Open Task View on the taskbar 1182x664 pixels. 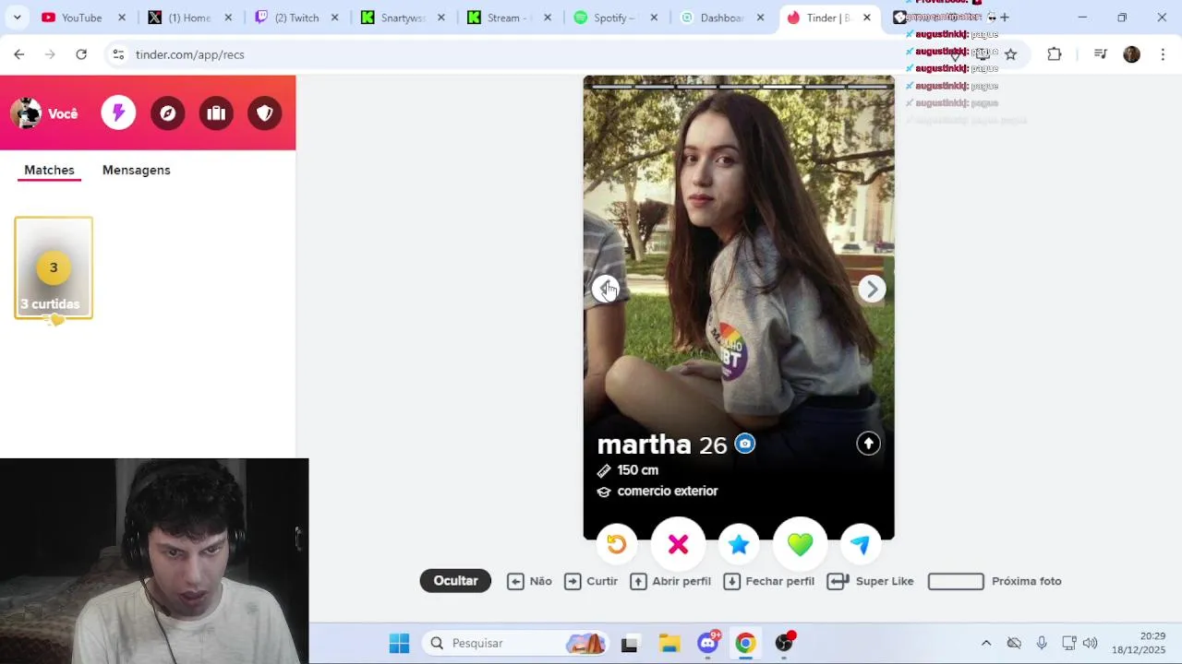click(630, 643)
